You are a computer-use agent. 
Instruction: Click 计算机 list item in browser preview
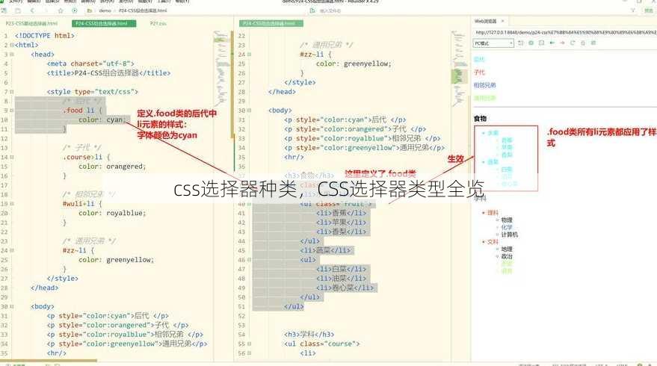(510, 235)
